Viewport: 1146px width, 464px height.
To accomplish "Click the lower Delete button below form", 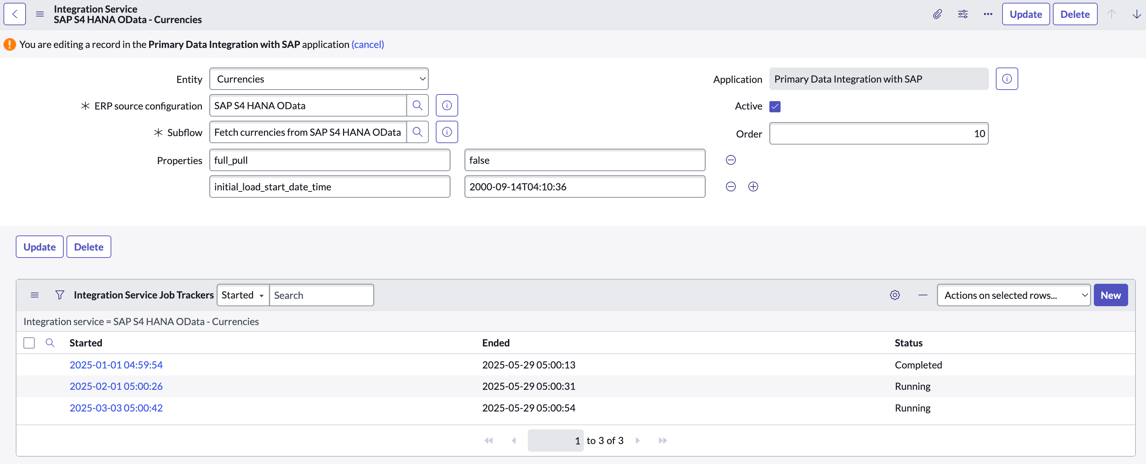I will click(x=89, y=247).
